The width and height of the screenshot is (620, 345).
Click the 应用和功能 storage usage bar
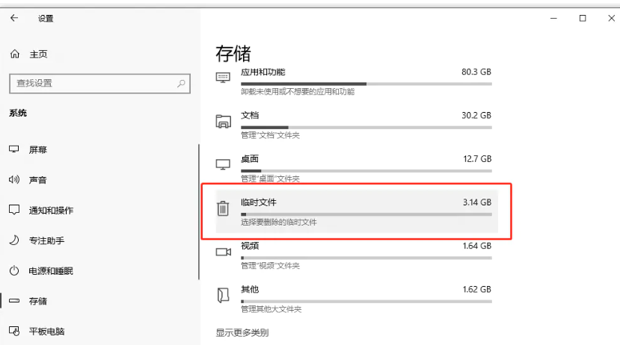366,84
